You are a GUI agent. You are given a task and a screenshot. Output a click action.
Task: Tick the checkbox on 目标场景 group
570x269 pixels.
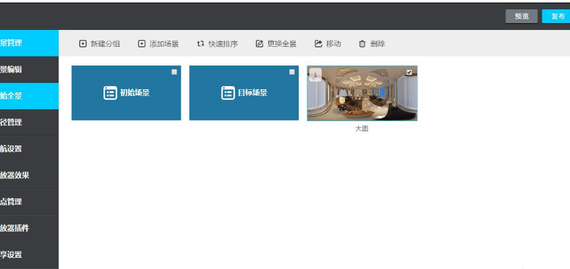(x=292, y=72)
